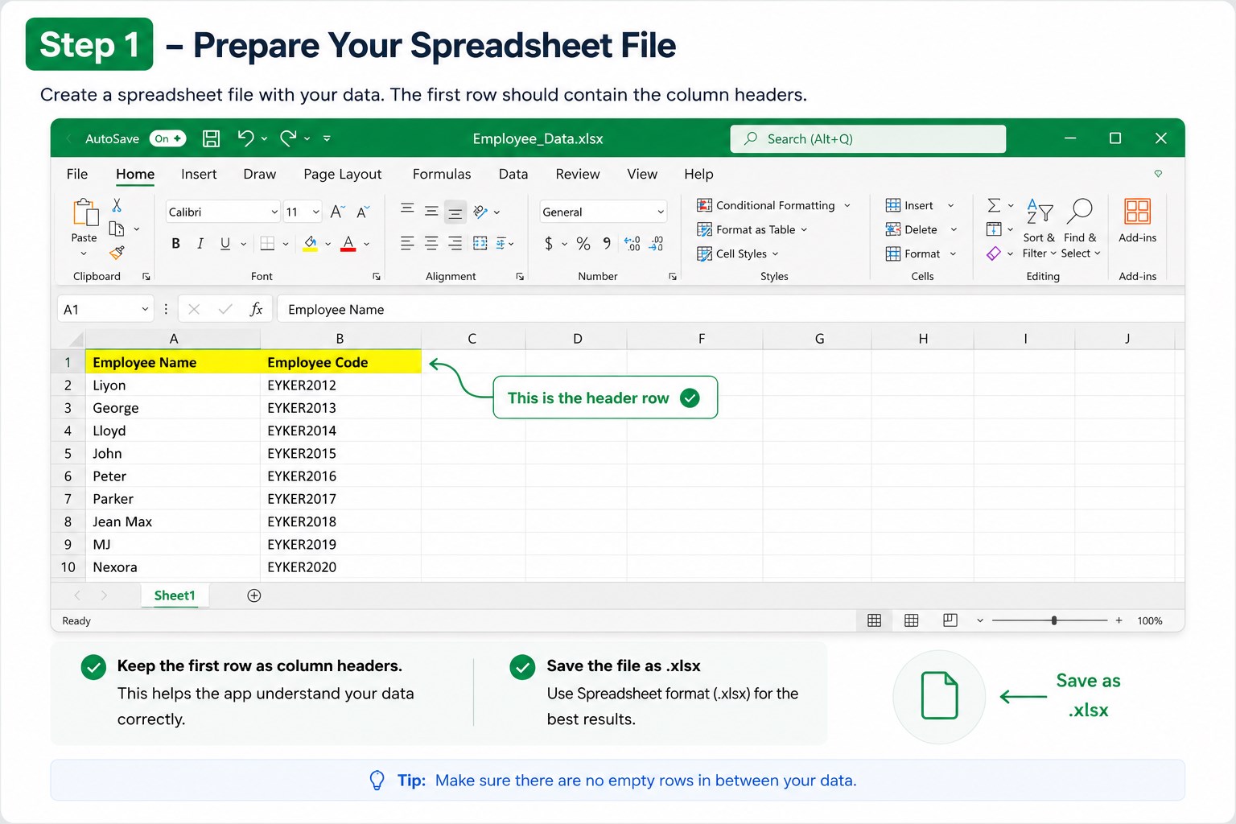Switch to Page Layout view icon

[x=912, y=620]
